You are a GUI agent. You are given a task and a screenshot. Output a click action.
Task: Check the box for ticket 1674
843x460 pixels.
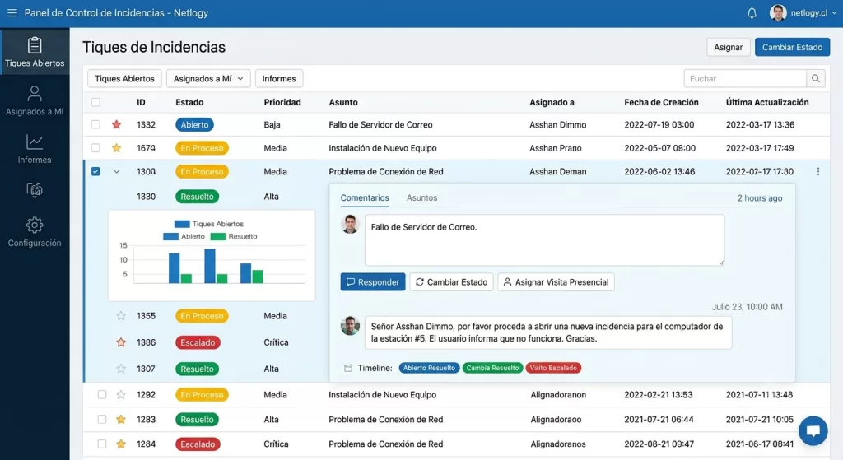click(x=95, y=148)
